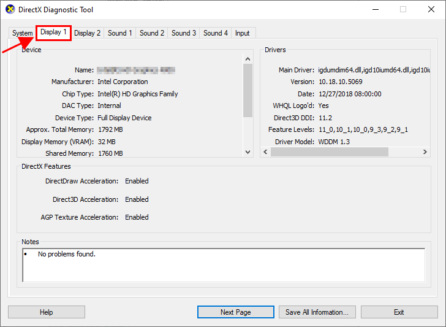Viewport: 446px width, 327px height.
Task: Click 'Intel(R) HD Graphics Family' chip type
Action: [x=138, y=94]
